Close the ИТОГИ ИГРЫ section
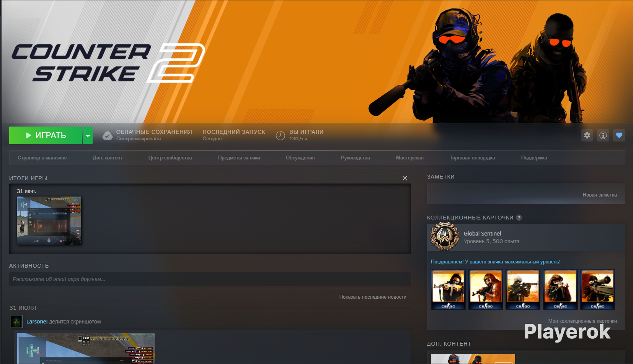Screen dimensions: 633x364 [405, 178]
